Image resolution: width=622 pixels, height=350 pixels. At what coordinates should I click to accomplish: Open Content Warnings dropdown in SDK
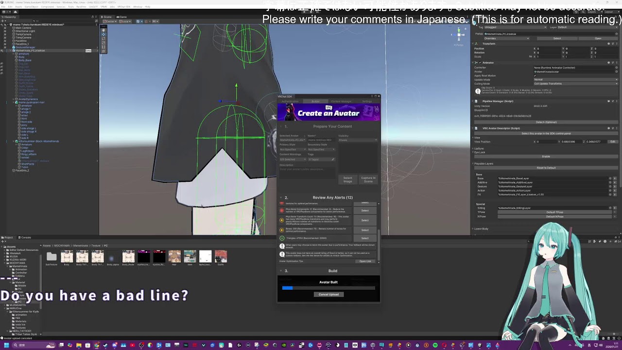click(293, 159)
